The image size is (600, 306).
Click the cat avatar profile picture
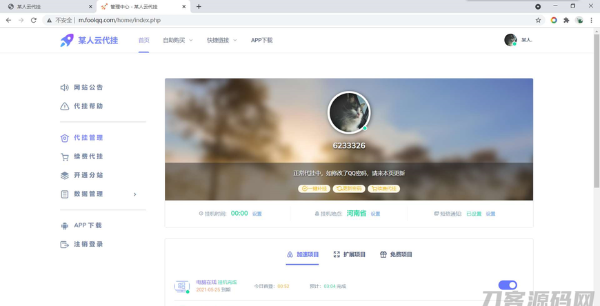(x=349, y=112)
